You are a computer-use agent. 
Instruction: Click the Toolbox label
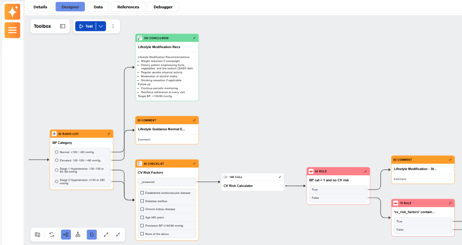click(42, 26)
